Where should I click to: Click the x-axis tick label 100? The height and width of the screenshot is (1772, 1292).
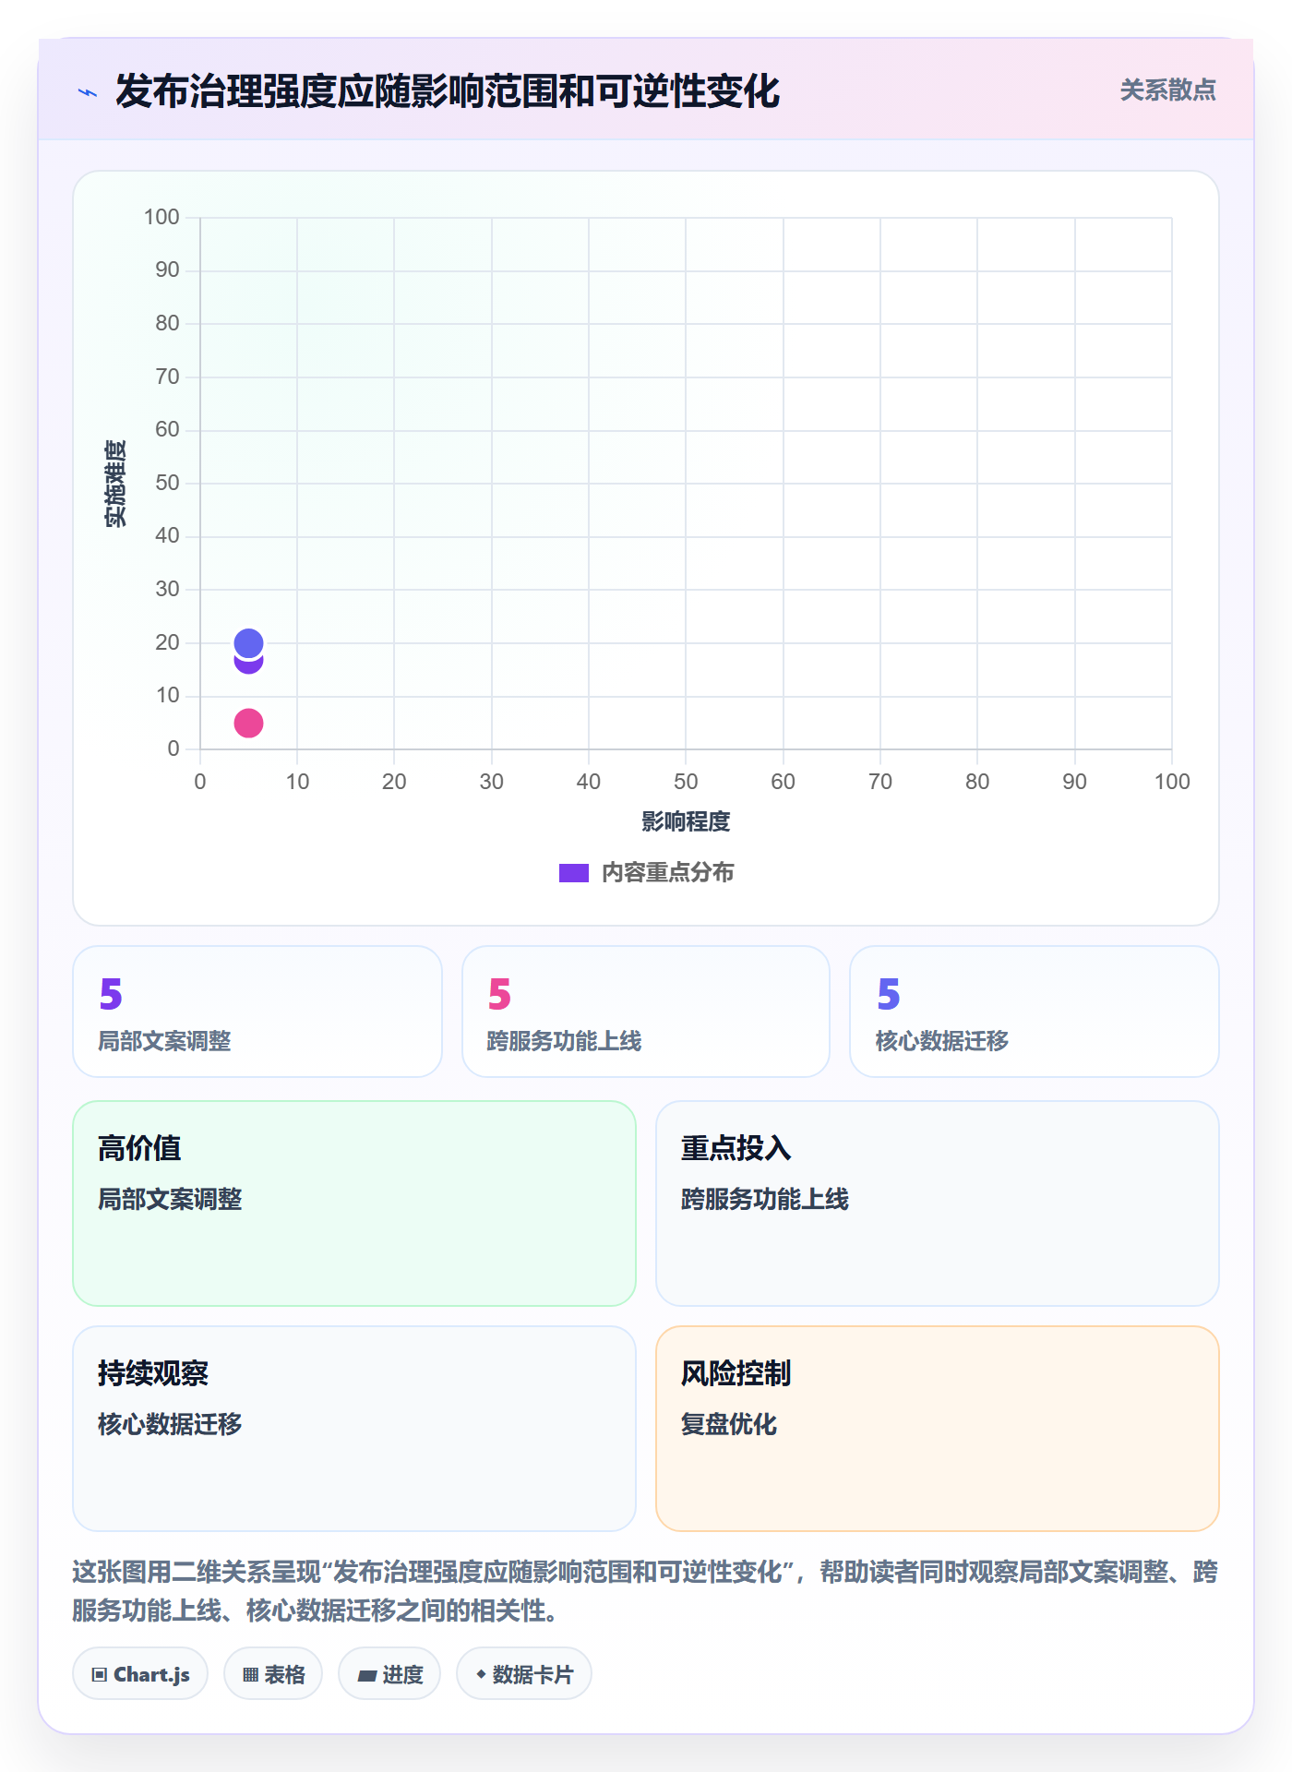coord(1172,782)
